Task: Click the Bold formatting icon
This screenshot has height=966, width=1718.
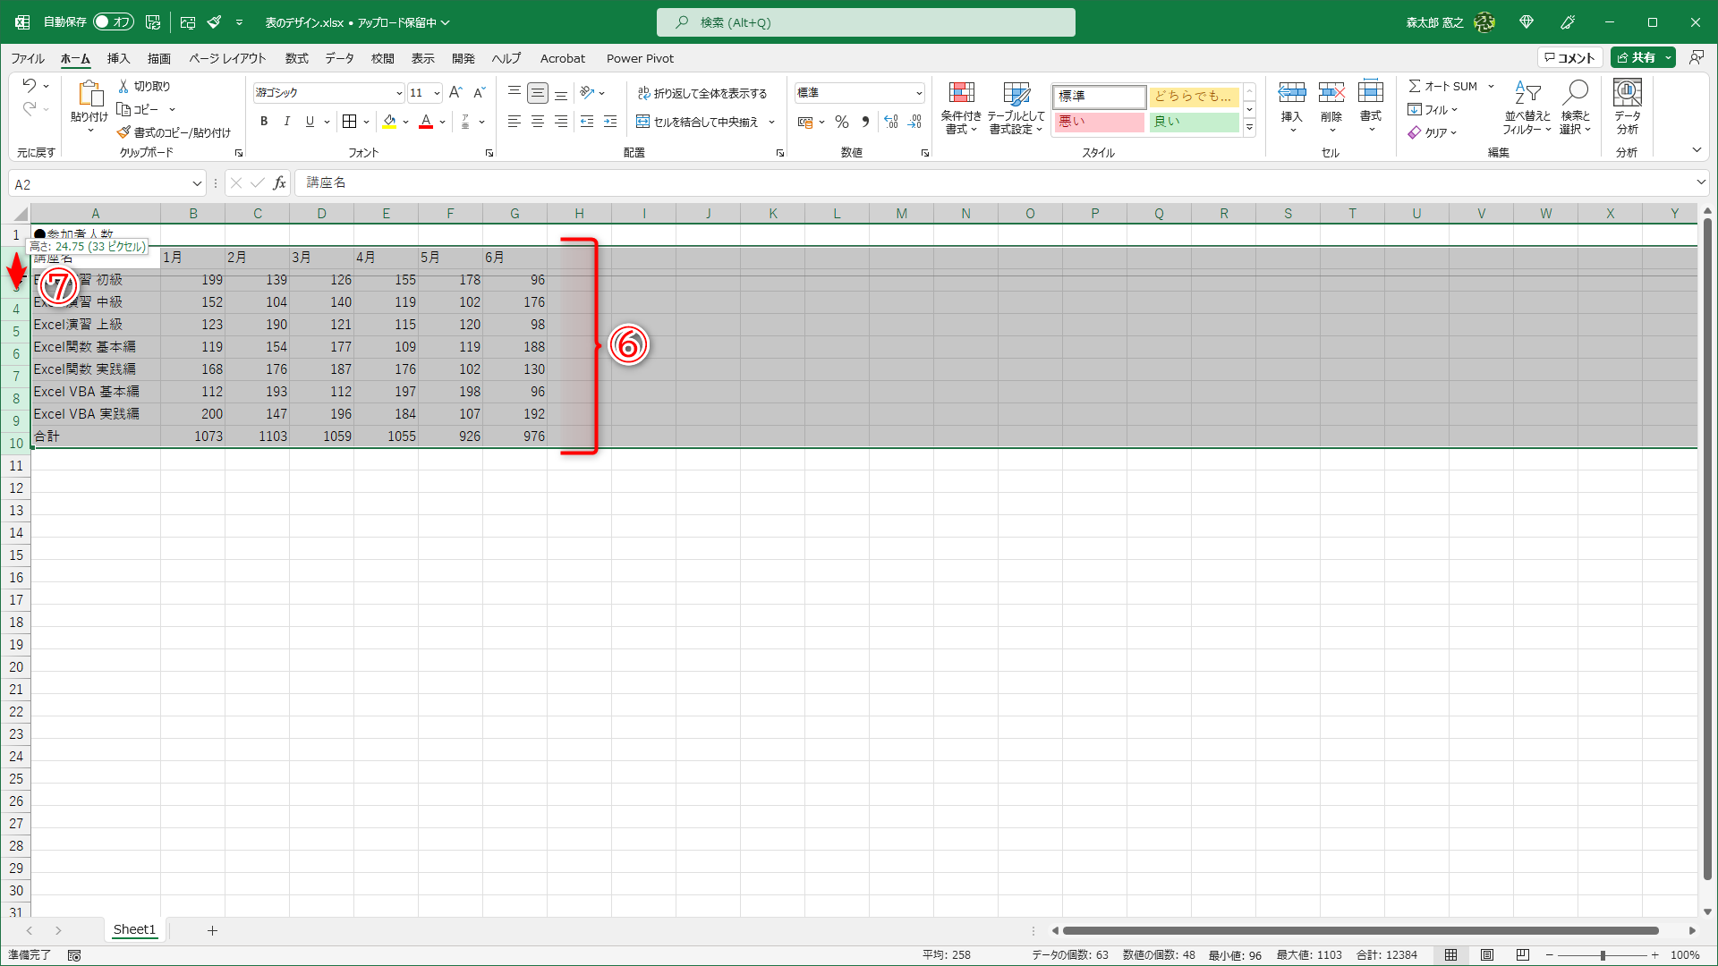Action: [x=263, y=122]
